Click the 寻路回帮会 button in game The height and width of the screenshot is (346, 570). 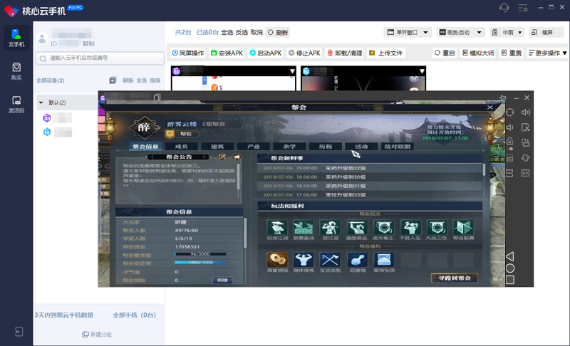(x=455, y=278)
